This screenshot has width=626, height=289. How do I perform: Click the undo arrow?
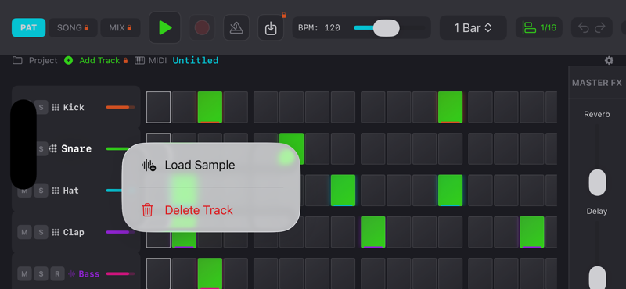[x=583, y=28]
